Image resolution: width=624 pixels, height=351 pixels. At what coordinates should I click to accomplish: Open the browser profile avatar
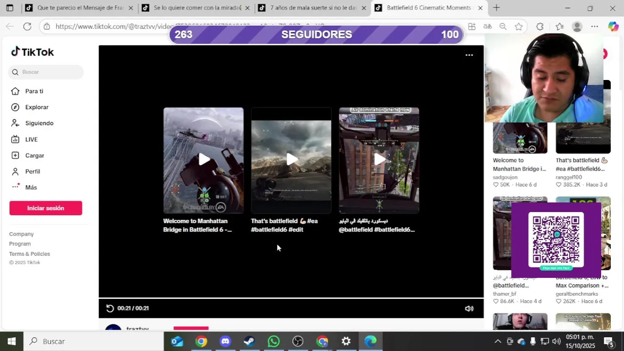(577, 26)
